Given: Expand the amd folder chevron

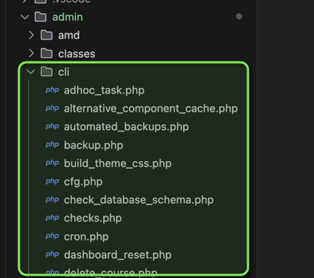Looking at the screenshot, I should 31,35.
